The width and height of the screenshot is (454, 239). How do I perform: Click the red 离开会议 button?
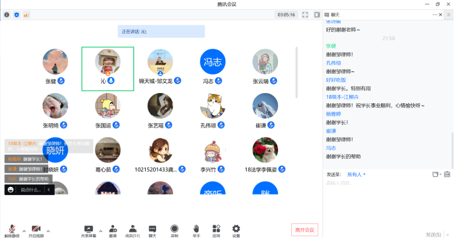(304, 230)
